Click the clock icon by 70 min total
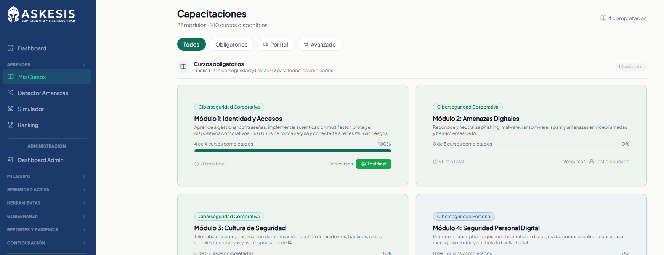 coord(197,164)
